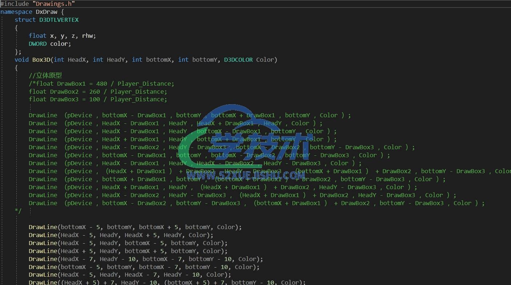Viewport: 511px width, 285px height.
Task: Click the value 100 in DrawBox3 line
Action: click(x=95, y=99)
